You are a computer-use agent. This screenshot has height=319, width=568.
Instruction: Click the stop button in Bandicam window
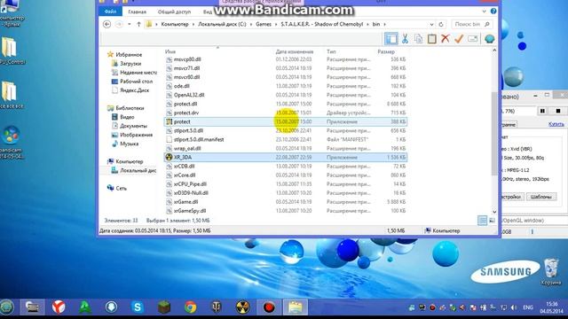(x=558, y=111)
